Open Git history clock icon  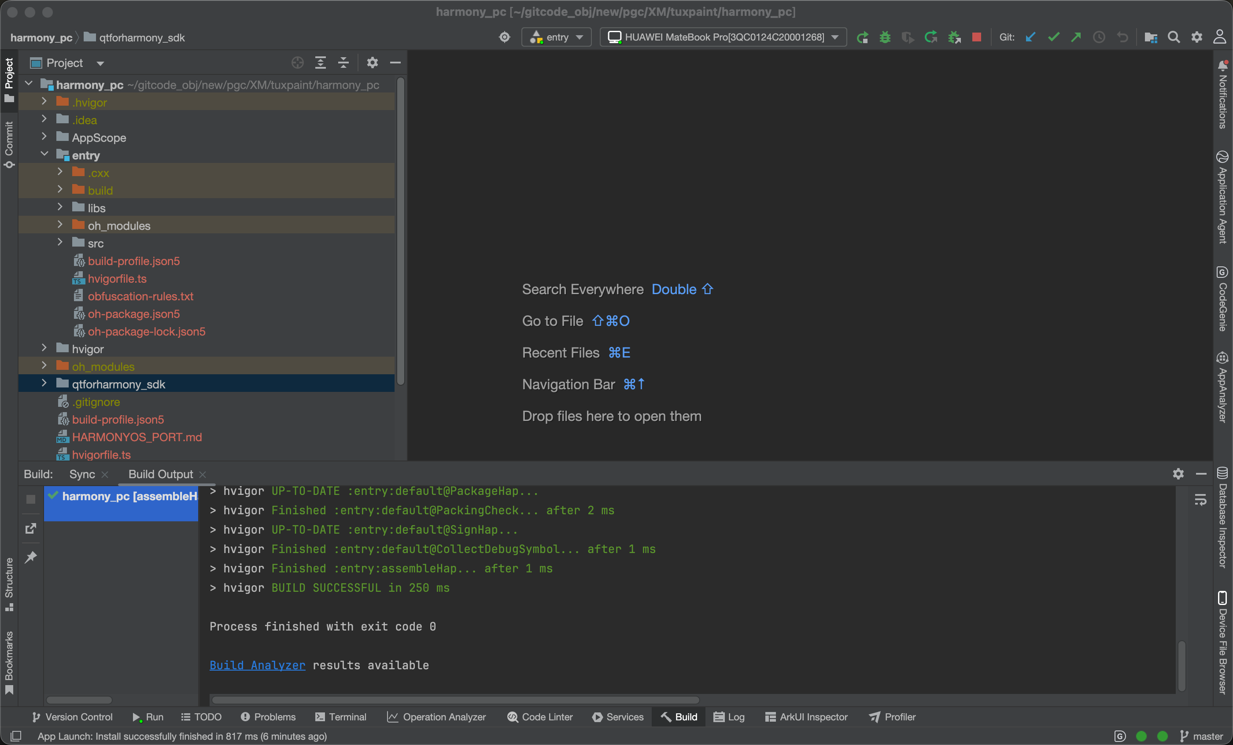pyautogui.click(x=1099, y=37)
